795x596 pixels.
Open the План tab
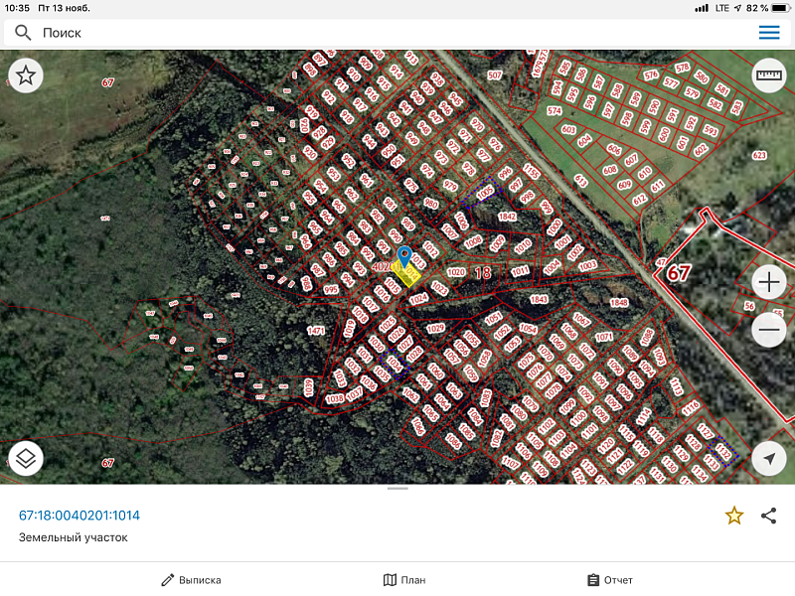[x=404, y=580]
